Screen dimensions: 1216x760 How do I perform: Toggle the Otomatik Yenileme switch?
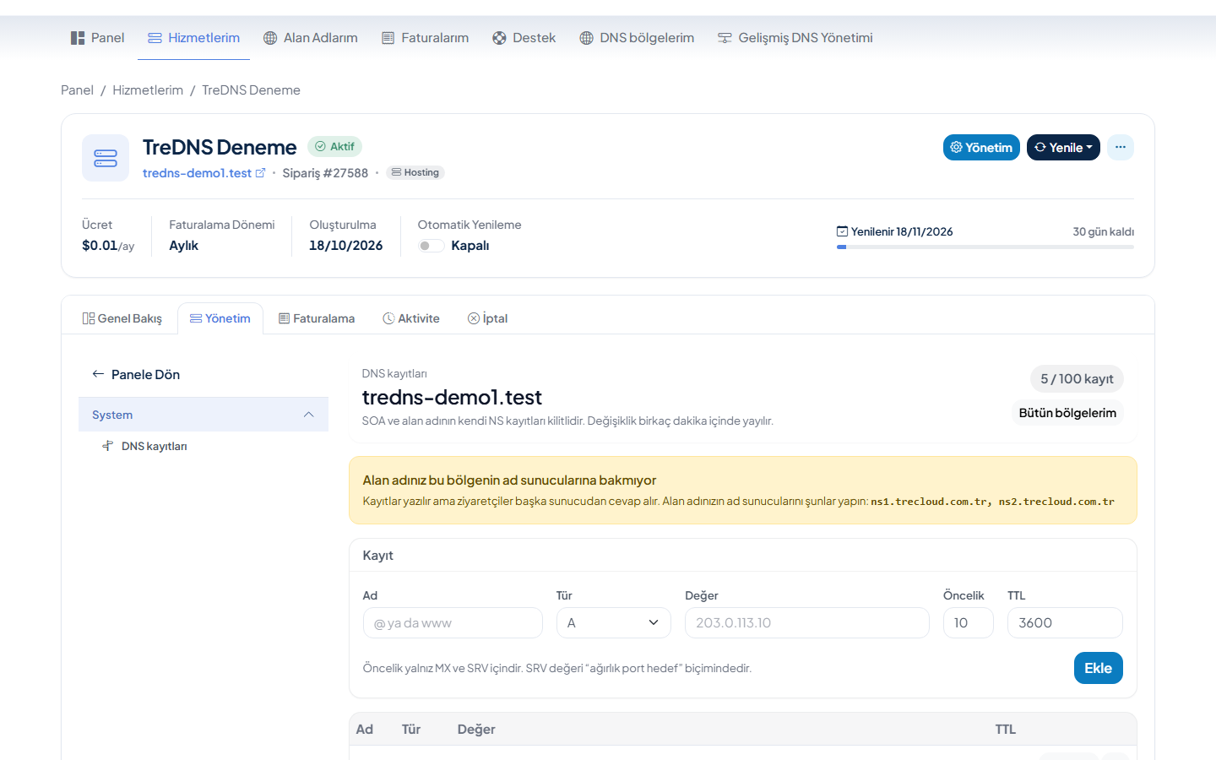click(431, 246)
